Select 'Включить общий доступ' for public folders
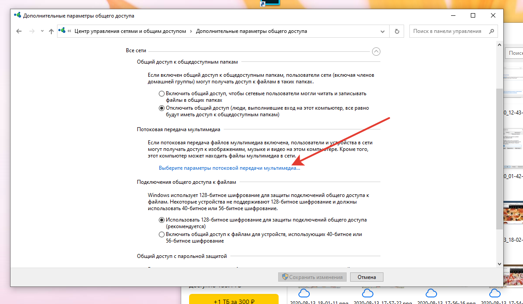This screenshot has width=523, height=304. [x=162, y=94]
